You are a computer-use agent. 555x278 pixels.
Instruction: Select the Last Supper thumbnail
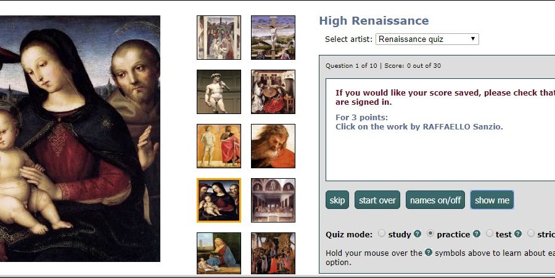click(273, 200)
